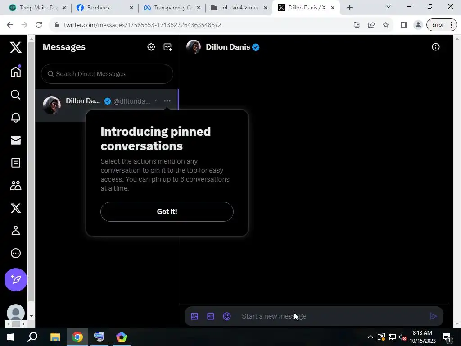461x346 pixels.
Task: Click the purple Post compose button
Action: pos(16,279)
